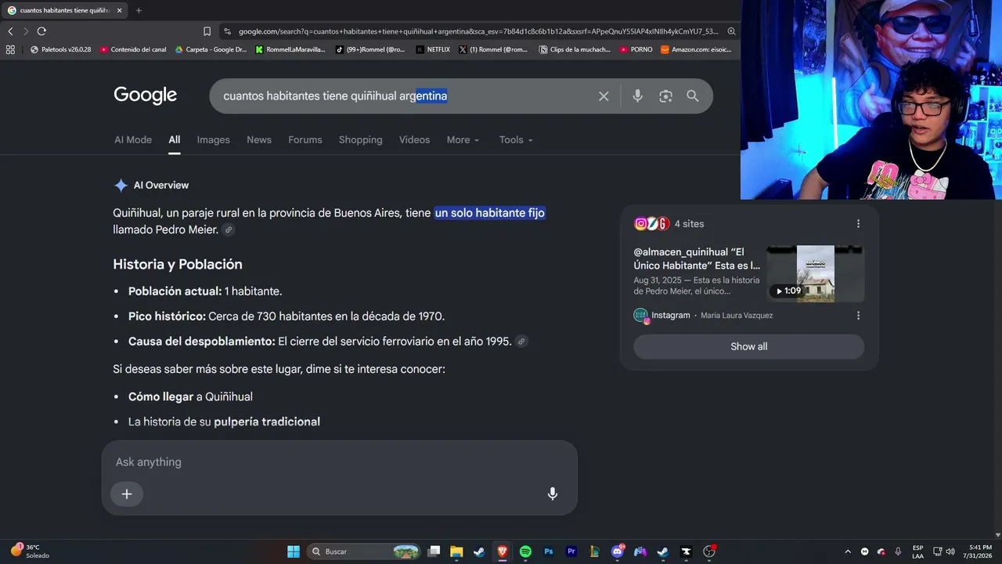The height and width of the screenshot is (564, 1002).
Task: Add an attachment with the plus button
Action: [x=127, y=493]
